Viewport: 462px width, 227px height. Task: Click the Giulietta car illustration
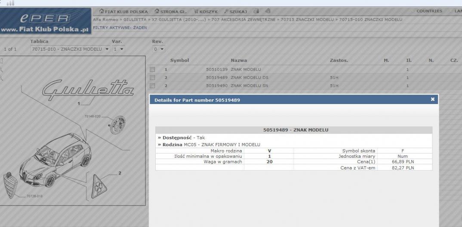[x=55, y=160]
